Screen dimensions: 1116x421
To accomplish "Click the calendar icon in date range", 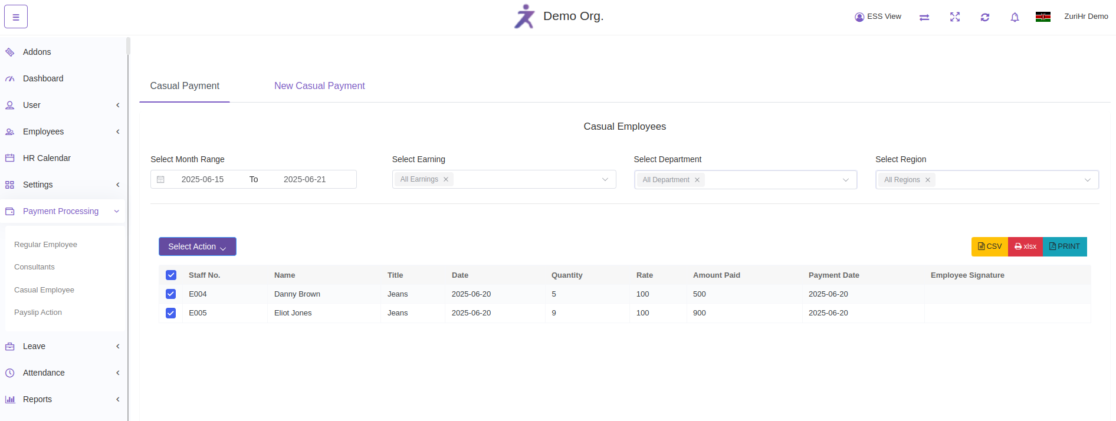I will point(160,179).
